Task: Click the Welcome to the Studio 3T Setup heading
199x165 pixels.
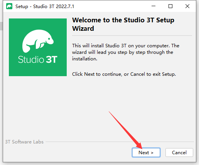Action: pos(123,20)
